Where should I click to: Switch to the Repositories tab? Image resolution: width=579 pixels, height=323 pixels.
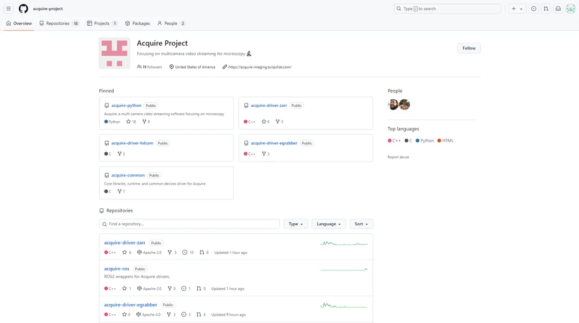[59, 23]
